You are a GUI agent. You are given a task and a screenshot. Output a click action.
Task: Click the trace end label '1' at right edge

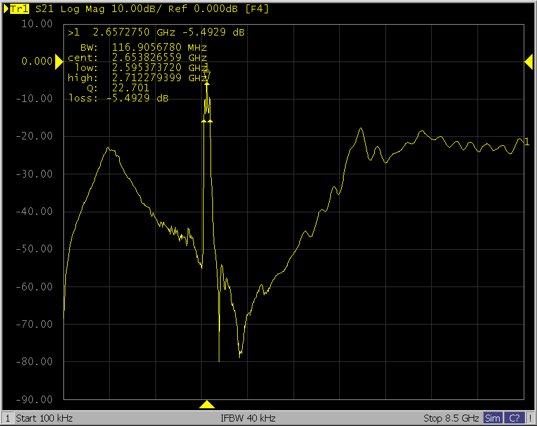[x=527, y=141]
